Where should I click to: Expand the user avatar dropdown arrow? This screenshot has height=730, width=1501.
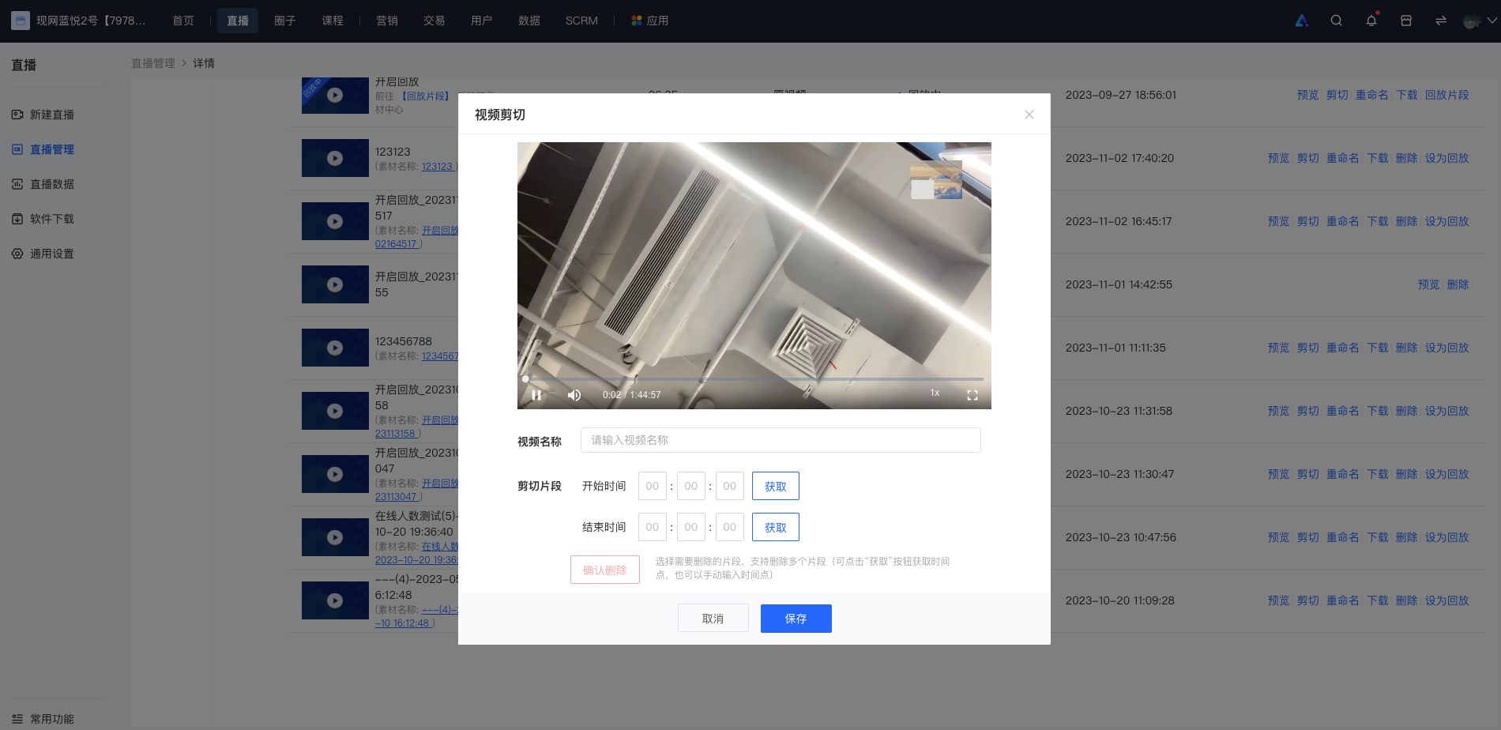(x=1492, y=21)
